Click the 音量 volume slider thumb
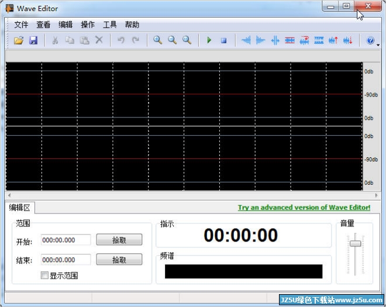Viewport: 386px width, 307px height. (355, 243)
